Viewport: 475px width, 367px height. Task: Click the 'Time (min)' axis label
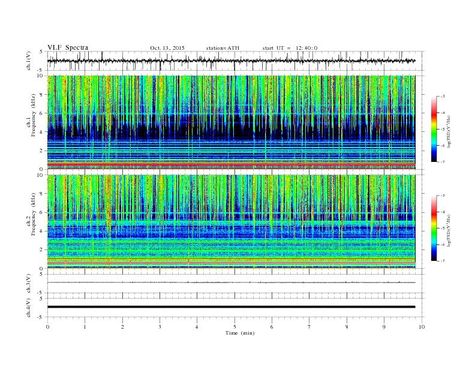coord(240,333)
